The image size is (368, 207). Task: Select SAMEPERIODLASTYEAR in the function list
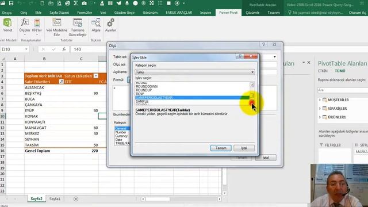192,98
